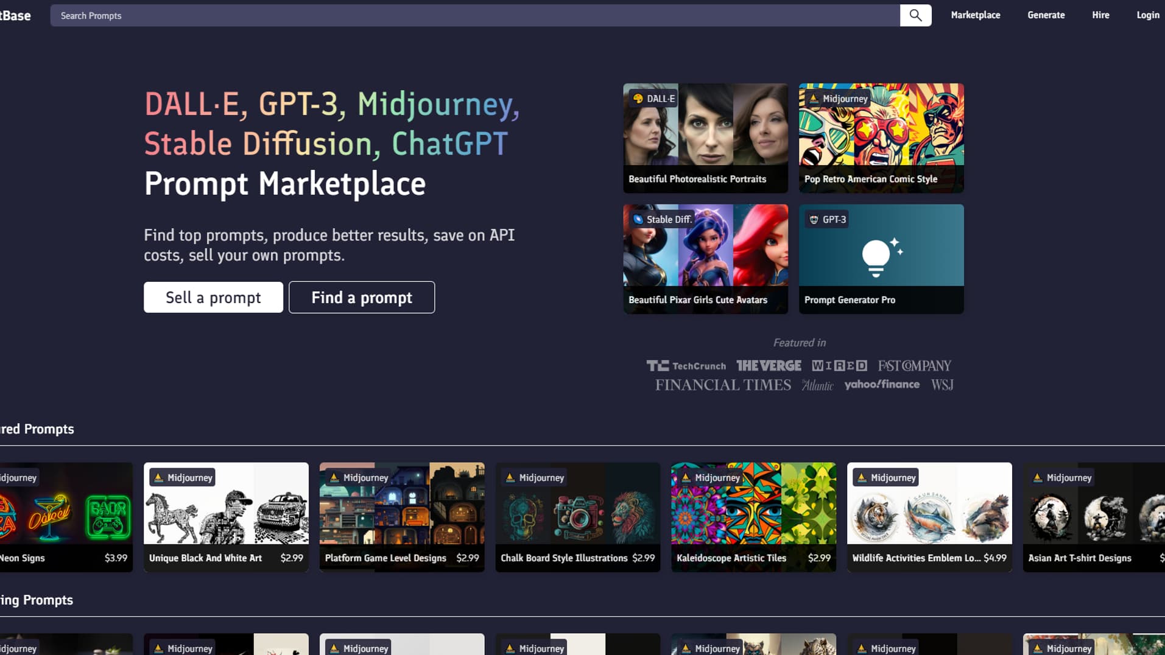Click Midjourney badge on Chalk Board Style Illustrations
This screenshot has width=1165, height=655.
point(535,478)
